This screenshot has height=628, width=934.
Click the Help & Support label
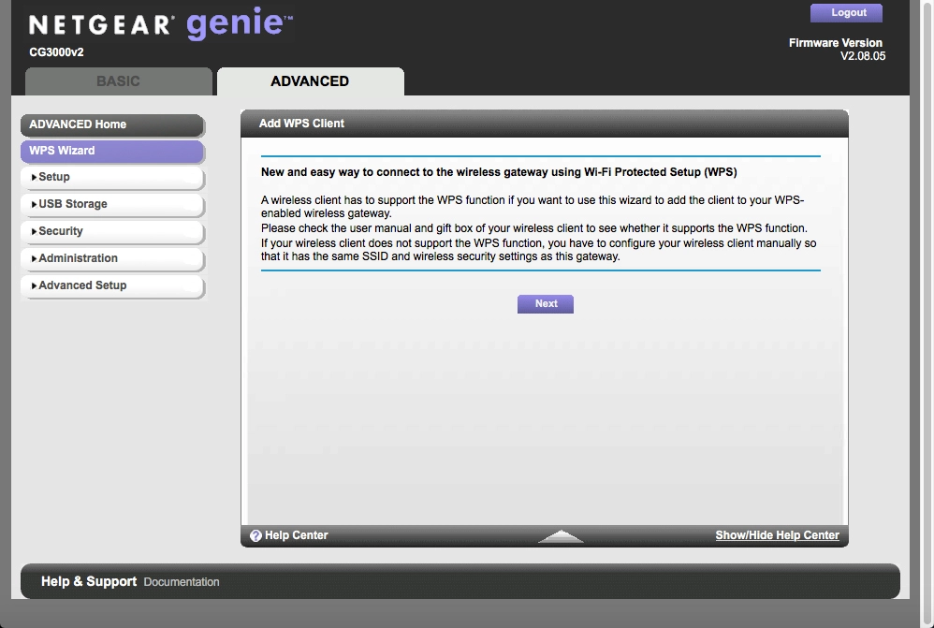pyautogui.click(x=89, y=581)
